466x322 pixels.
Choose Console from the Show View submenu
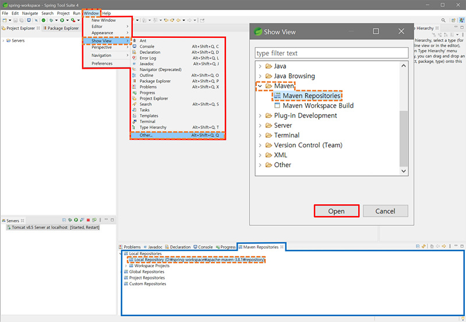click(x=178, y=47)
